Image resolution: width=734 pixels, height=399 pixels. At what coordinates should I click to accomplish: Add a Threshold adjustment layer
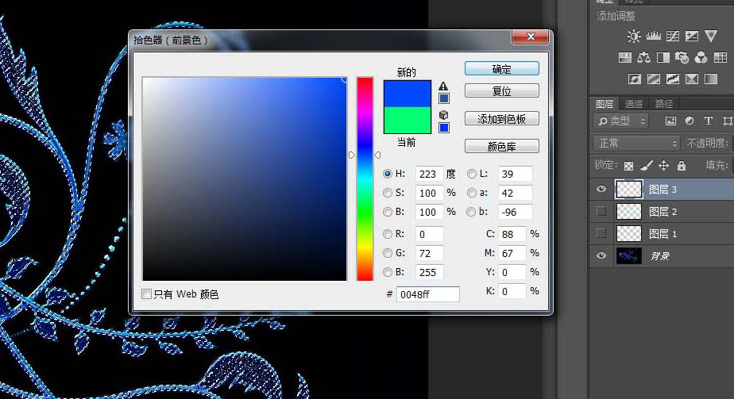pyautogui.click(x=673, y=79)
